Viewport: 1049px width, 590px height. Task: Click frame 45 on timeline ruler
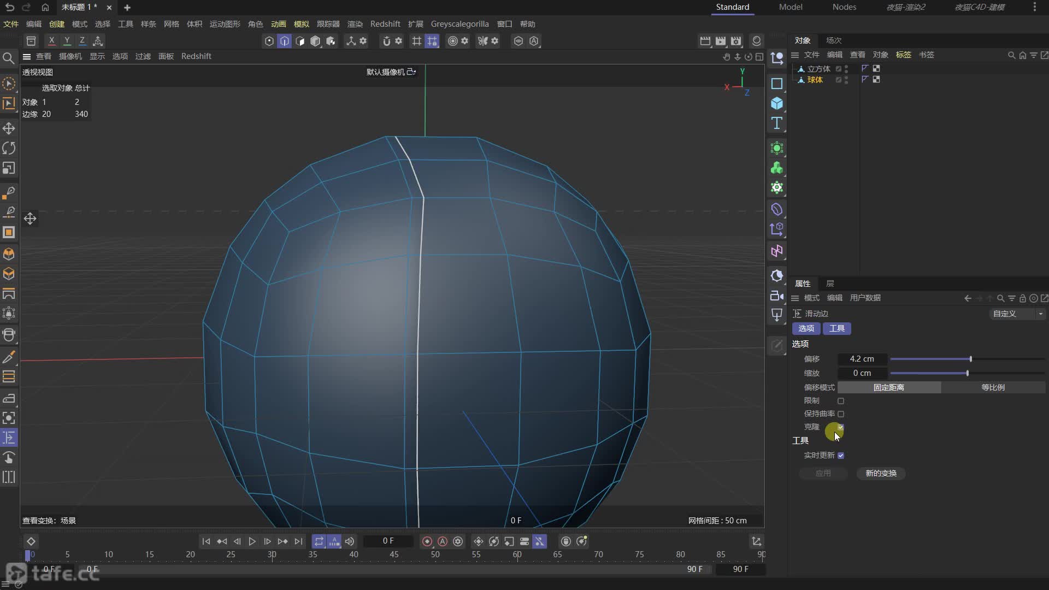point(394,554)
